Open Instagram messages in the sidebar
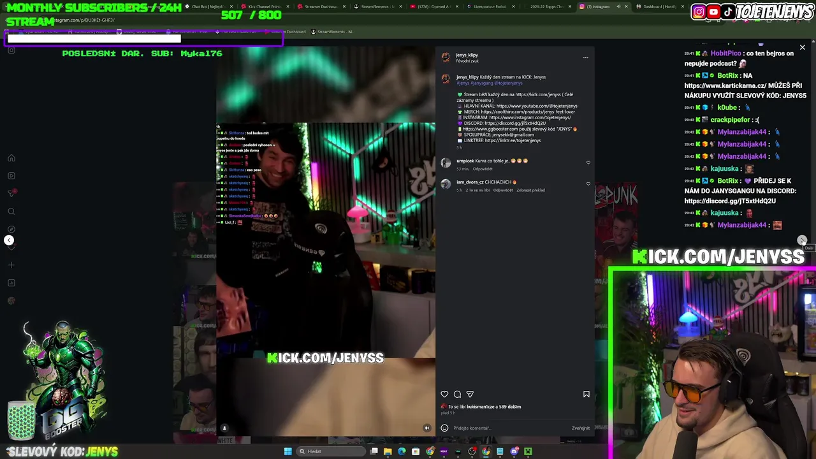The height and width of the screenshot is (459, 816). (x=11, y=193)
